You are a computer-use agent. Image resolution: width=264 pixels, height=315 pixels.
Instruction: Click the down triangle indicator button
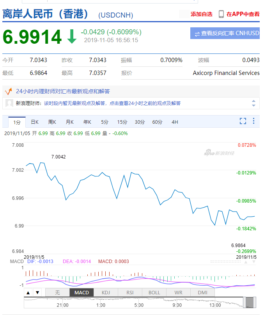click(x=37, y=292)
